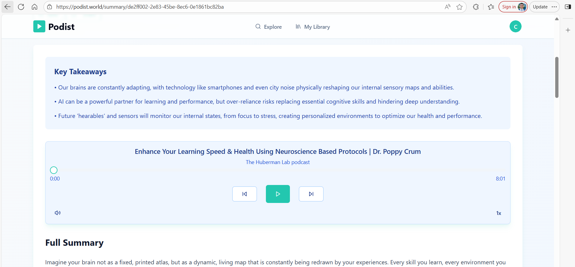This screenshot has height=267, width=575.
Task: Open browser settings three-dots menu
Action: tap(554, 7)
